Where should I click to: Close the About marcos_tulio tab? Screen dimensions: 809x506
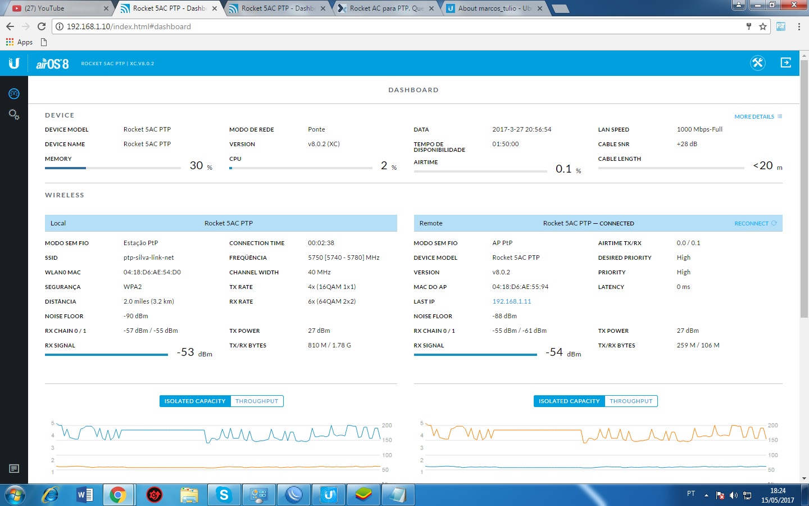click(x=540, y=8)
